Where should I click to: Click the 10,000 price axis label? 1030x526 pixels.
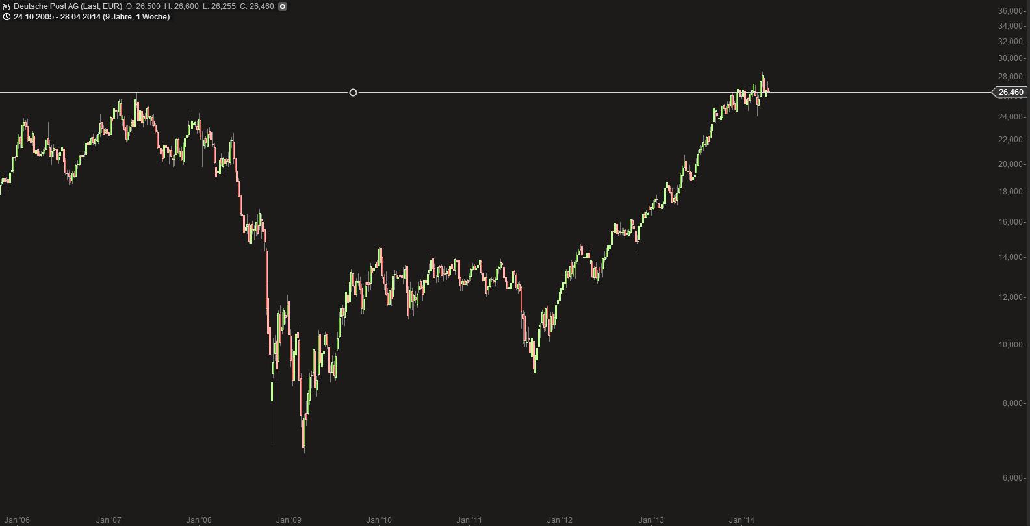(x=1011, y=345)
